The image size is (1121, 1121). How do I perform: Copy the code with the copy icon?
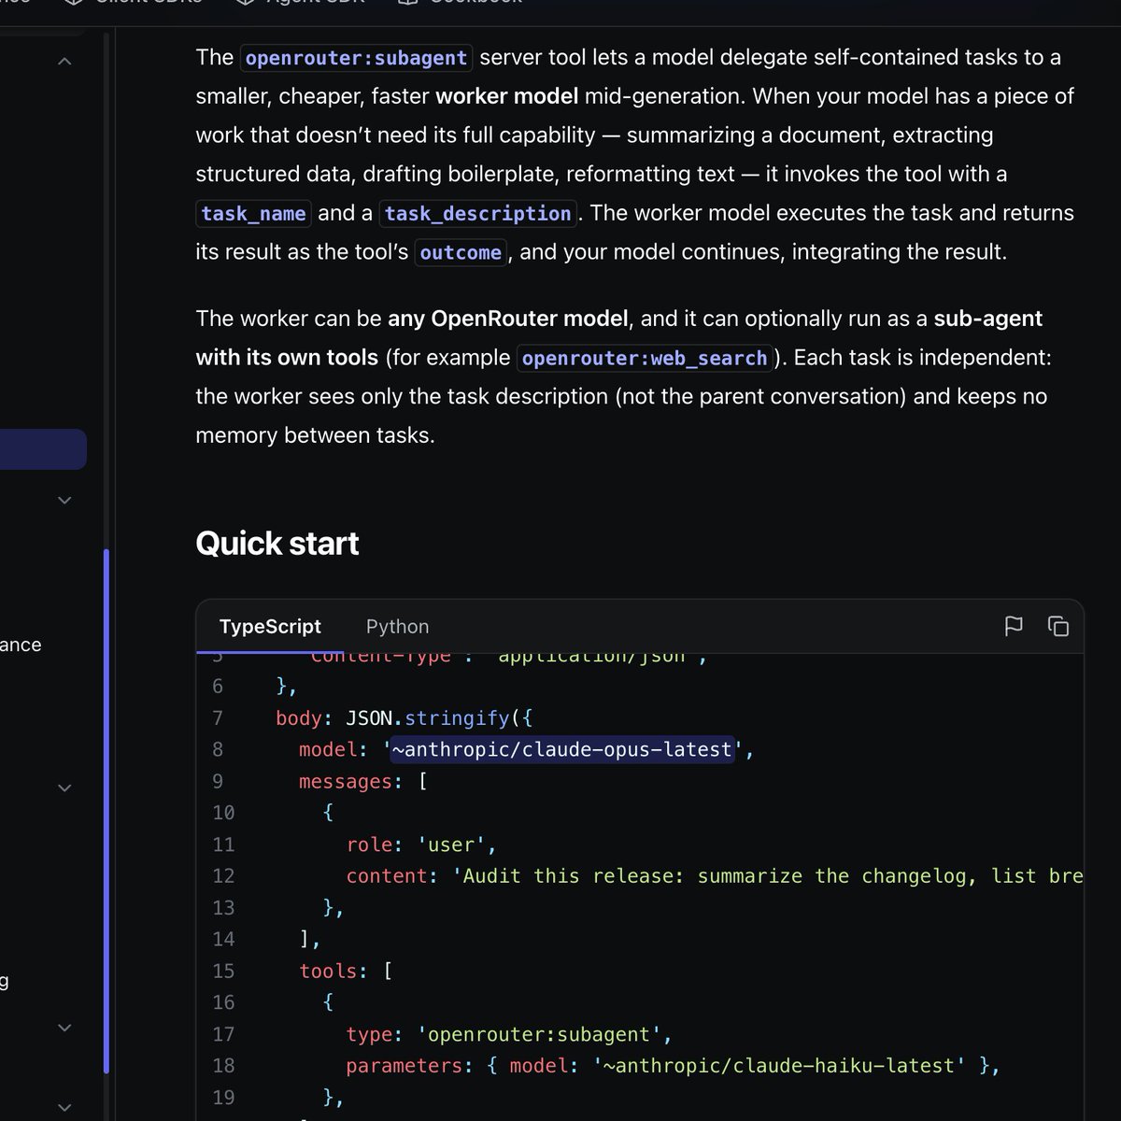pos(1058,626)
